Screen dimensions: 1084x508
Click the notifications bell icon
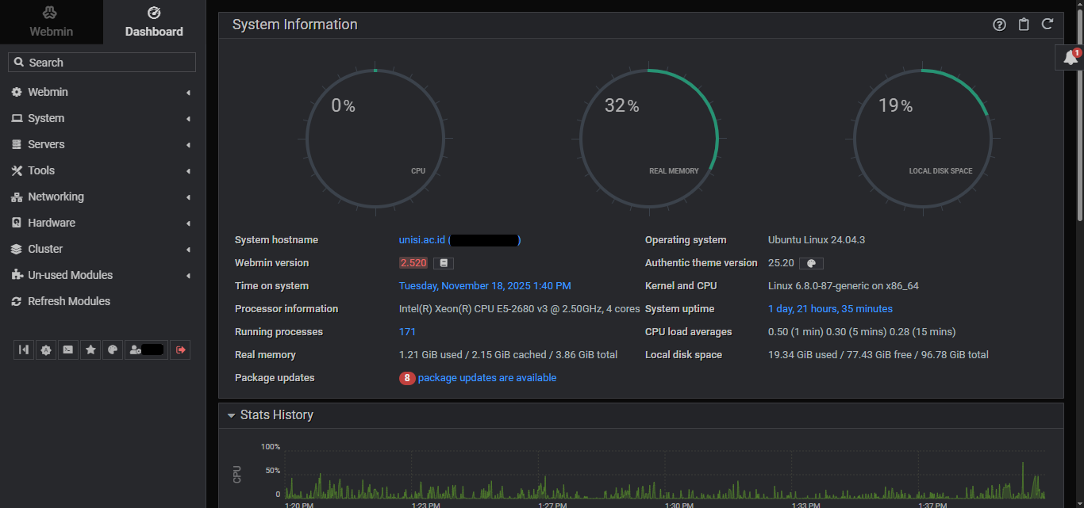point(1071,58)
